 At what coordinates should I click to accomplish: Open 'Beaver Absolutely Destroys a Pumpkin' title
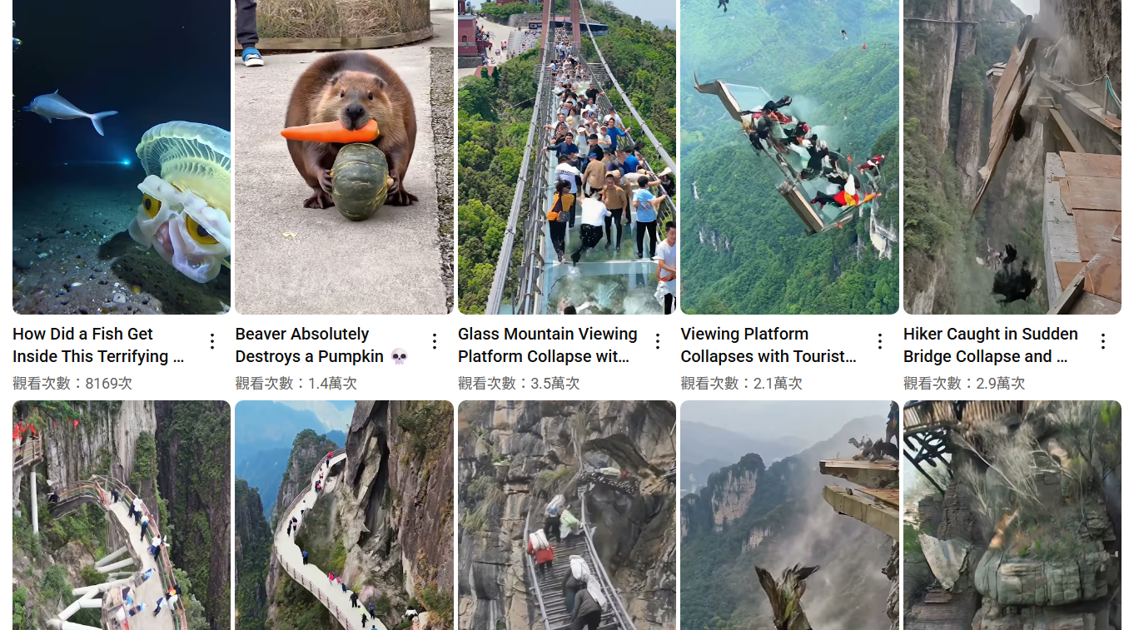point(321,345)
